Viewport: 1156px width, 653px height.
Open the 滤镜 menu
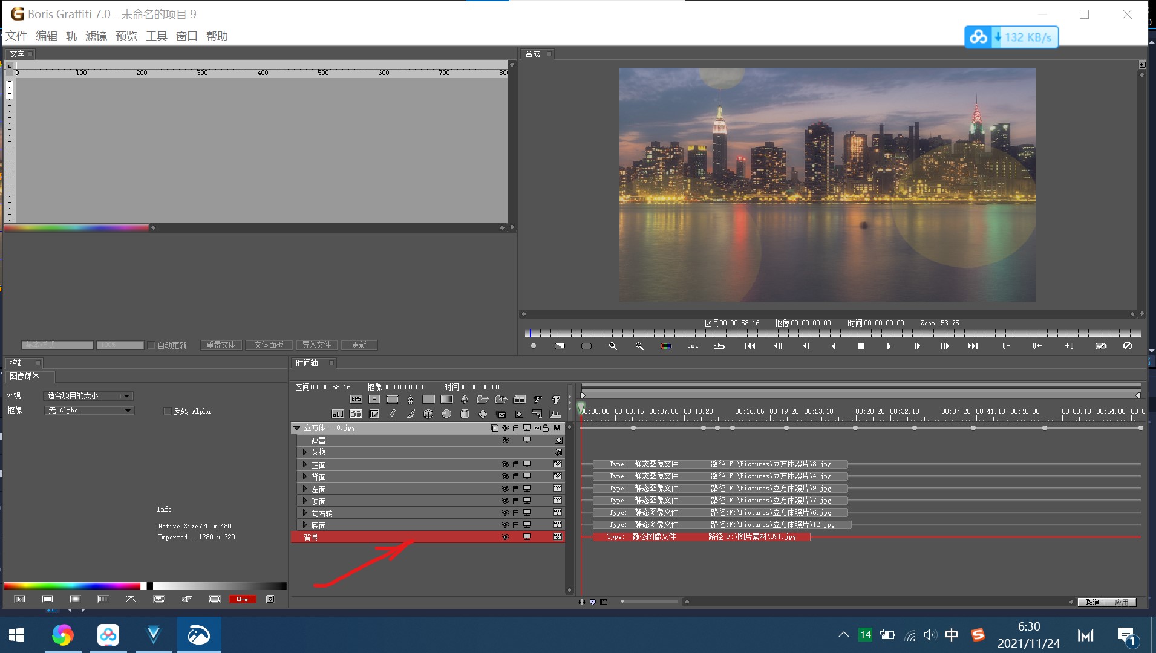coord(96,36)
